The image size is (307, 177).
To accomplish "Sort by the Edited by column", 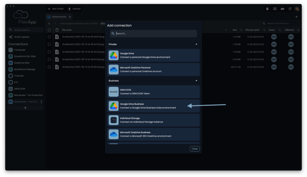I will 289,30.
